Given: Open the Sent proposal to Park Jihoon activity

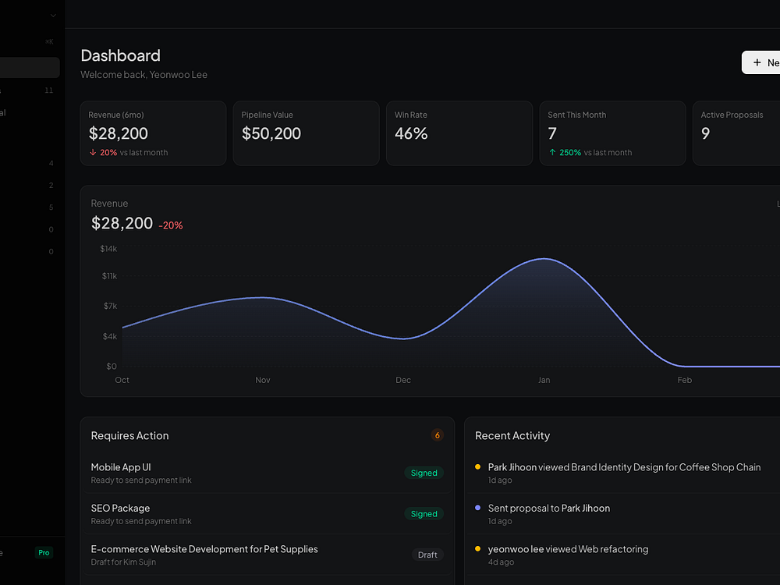Looking at the screenshot, I should 548,508.
